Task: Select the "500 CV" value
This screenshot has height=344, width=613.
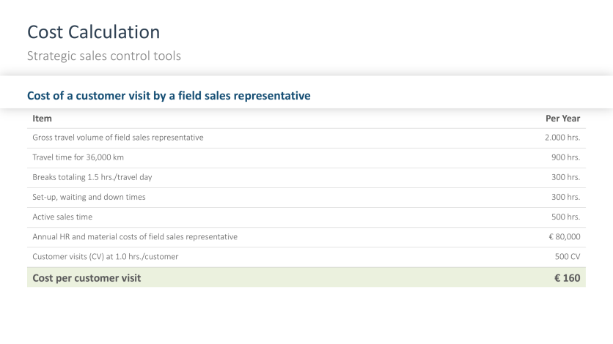Action: (x=568, y=256)
